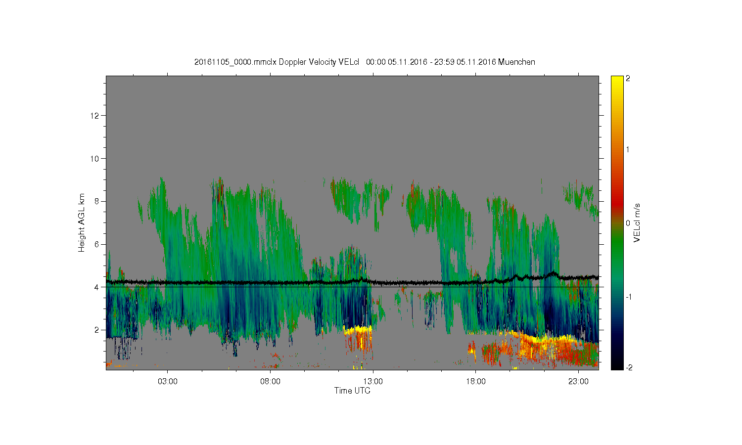
Task: Click the height axis tick label 10
Action: click(95, 159)
